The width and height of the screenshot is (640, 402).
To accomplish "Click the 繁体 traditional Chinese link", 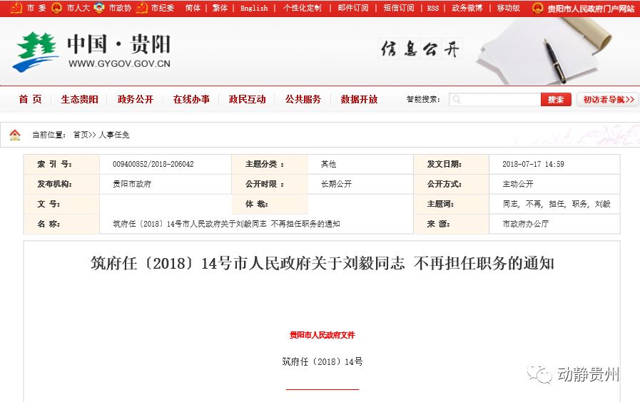I will tap(220, 8).
